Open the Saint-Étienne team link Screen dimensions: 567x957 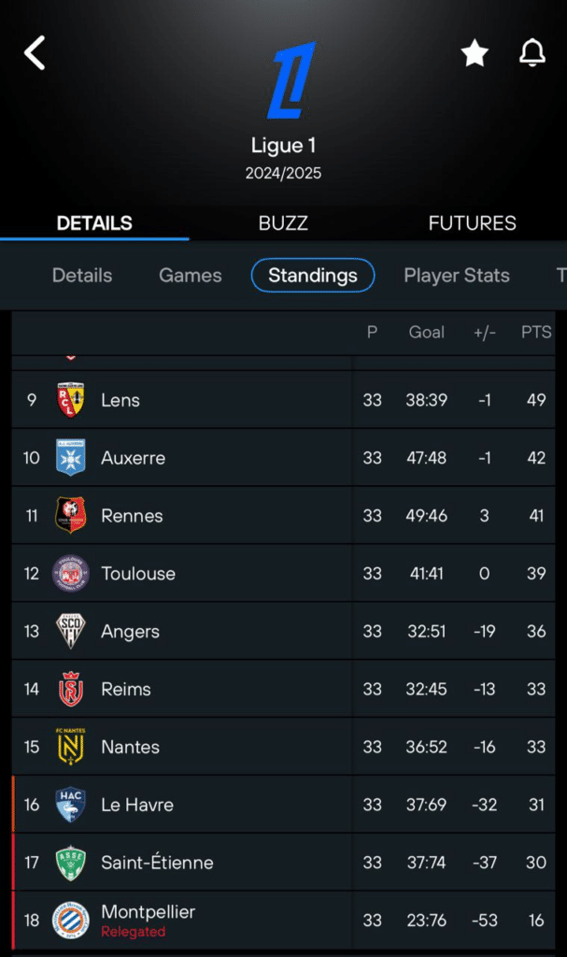pos(157,863)
